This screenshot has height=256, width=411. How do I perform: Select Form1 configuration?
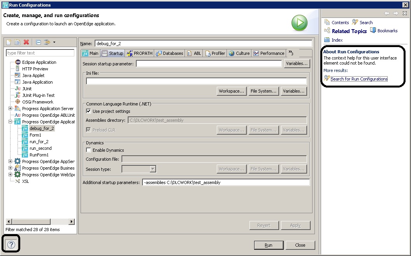point(35,135)
